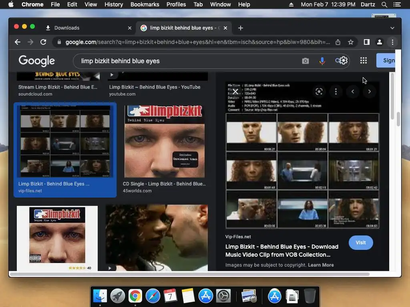Close the image preview panel
410x307 pixels.
click(235, 92)
